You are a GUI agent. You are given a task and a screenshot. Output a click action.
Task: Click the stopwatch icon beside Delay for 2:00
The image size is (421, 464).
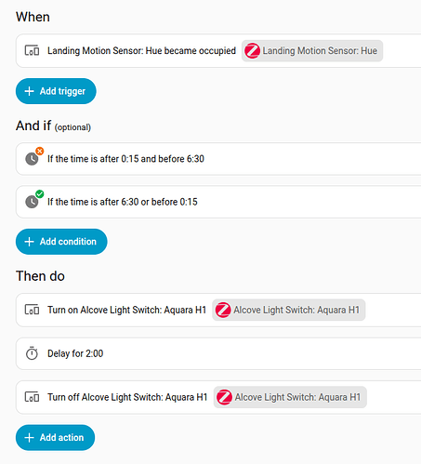32,353
